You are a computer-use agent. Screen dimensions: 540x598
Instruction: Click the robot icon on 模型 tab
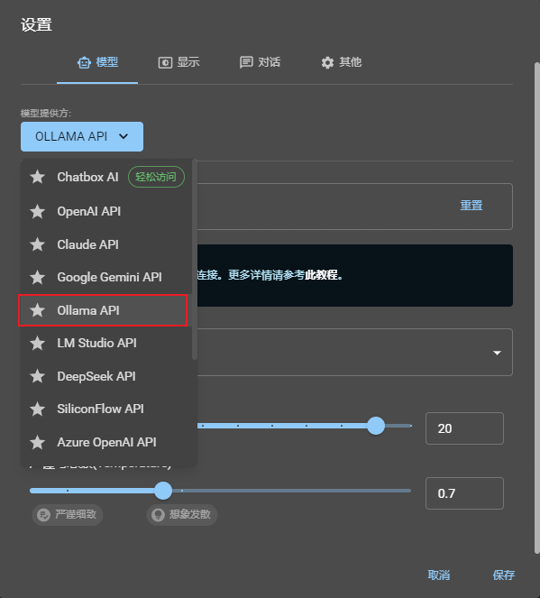[x=84, y=62]
